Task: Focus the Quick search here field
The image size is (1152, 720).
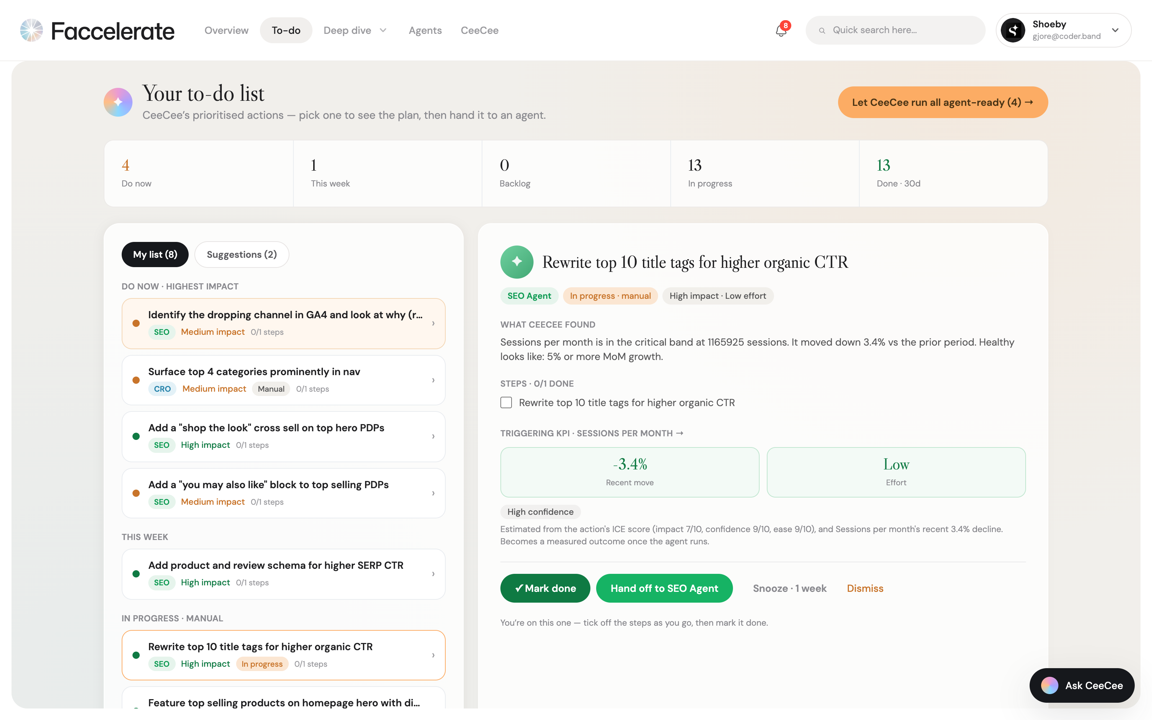Action: pyautogui.click(x=895, y=31)
